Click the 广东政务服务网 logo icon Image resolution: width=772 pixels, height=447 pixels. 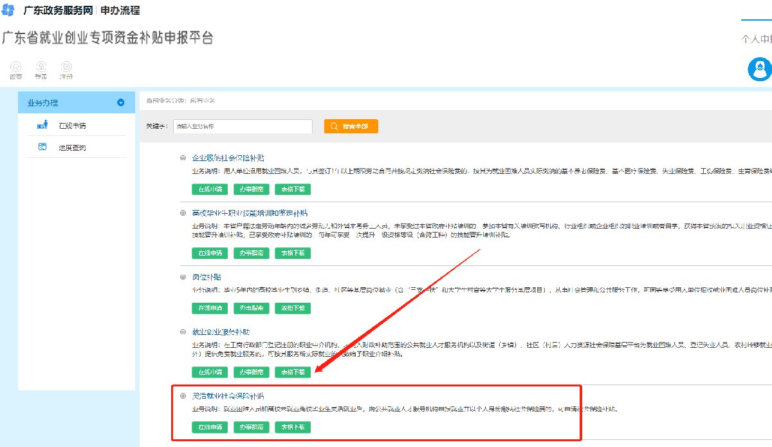click(8, 10)
